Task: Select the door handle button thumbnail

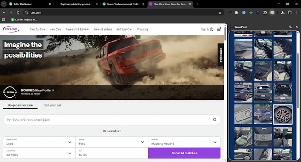Action: [243, 114]
